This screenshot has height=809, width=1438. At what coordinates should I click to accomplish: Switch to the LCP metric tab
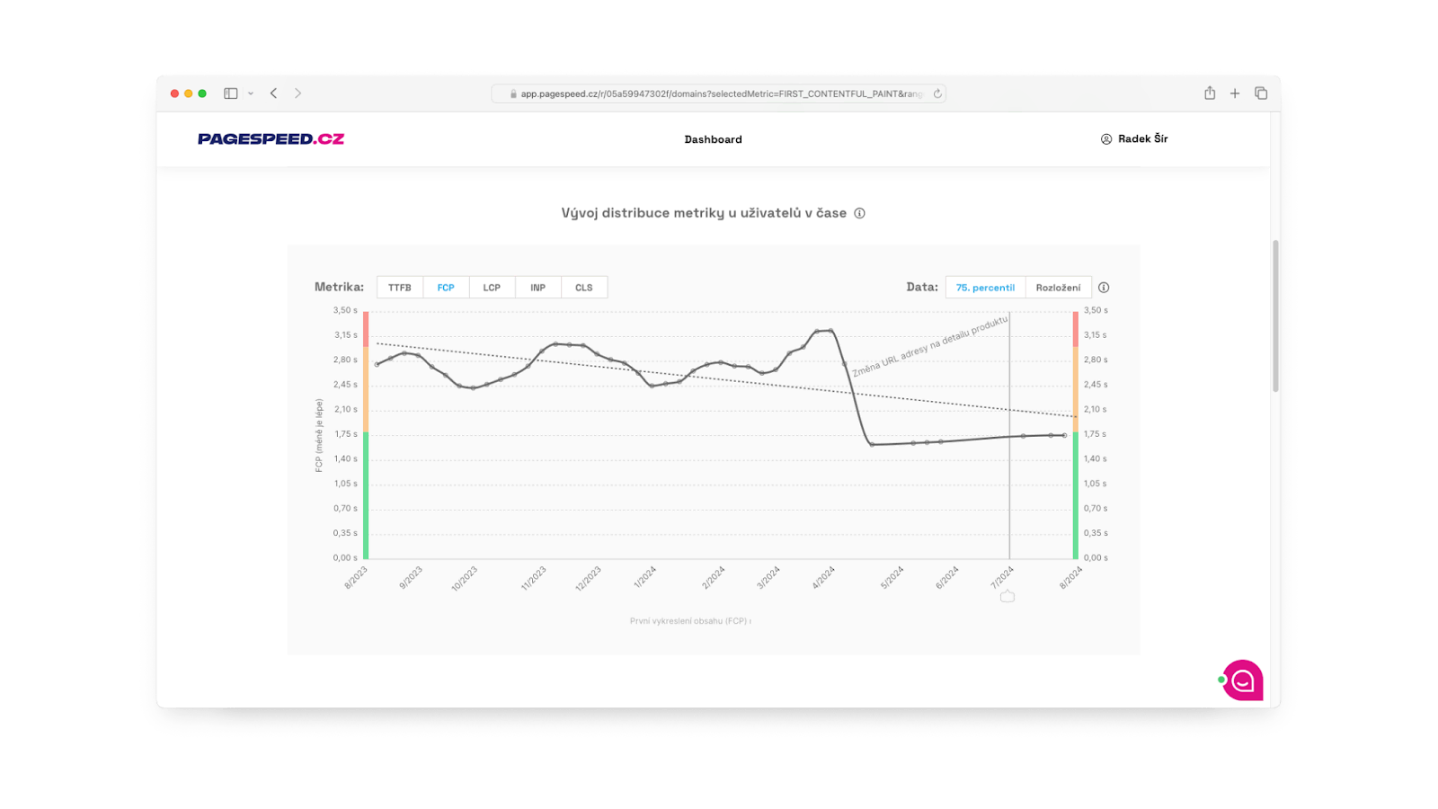click(x=492, y=287)
